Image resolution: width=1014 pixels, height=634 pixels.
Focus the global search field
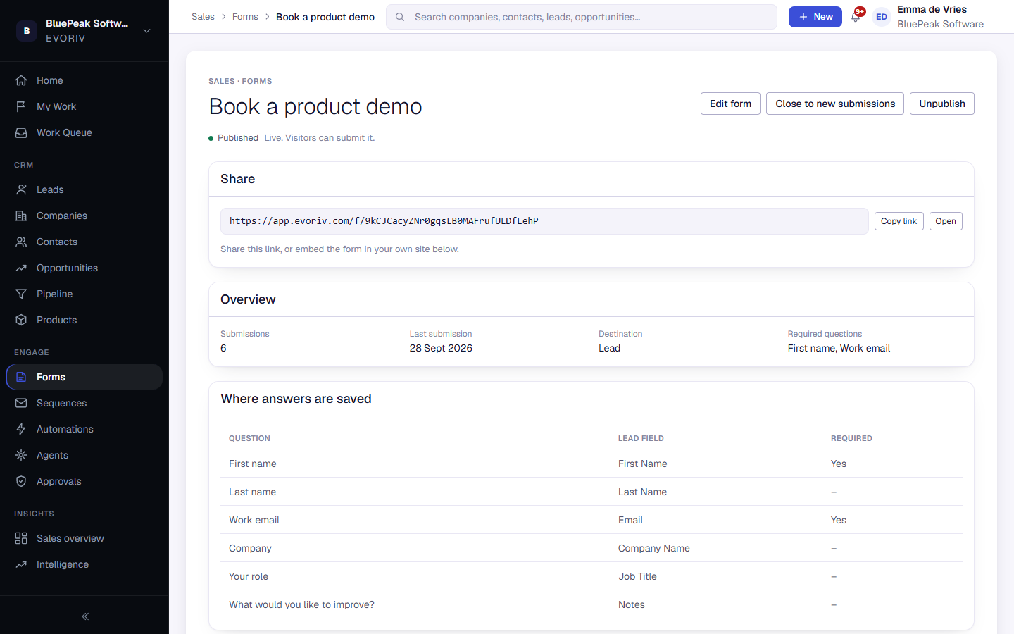[582, 17]
